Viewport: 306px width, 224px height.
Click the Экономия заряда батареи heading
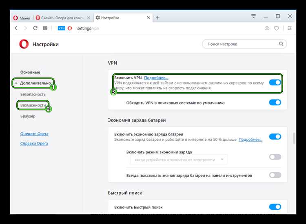coord(137,120)
